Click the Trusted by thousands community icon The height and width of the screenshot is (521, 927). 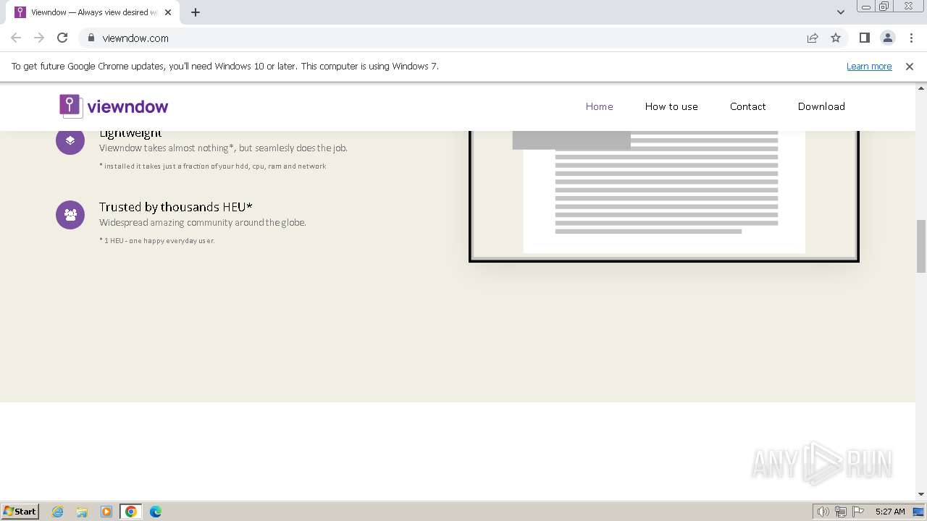coord(70,215)
